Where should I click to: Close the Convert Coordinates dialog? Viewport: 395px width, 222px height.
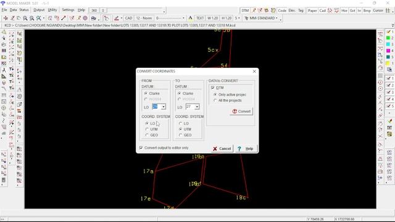pos(254,72)
